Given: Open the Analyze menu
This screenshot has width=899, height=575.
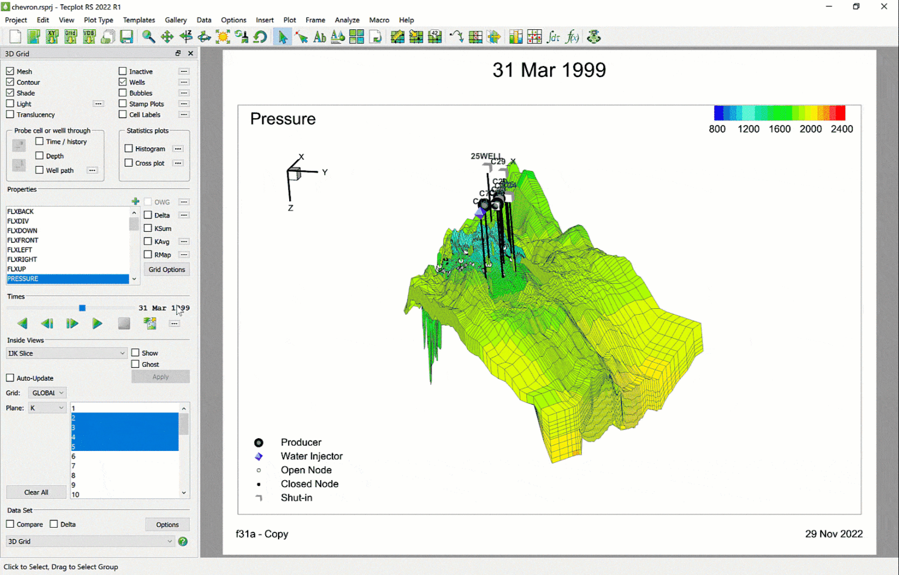Looking at the screenshot, I should click(x=347, y=20).
